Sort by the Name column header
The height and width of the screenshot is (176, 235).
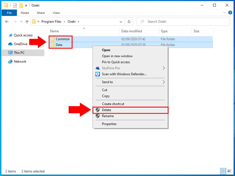(x=54, y=31)
